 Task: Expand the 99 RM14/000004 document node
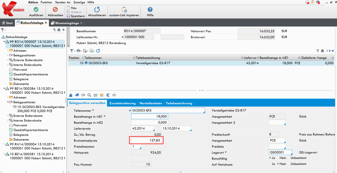(4, 144)
